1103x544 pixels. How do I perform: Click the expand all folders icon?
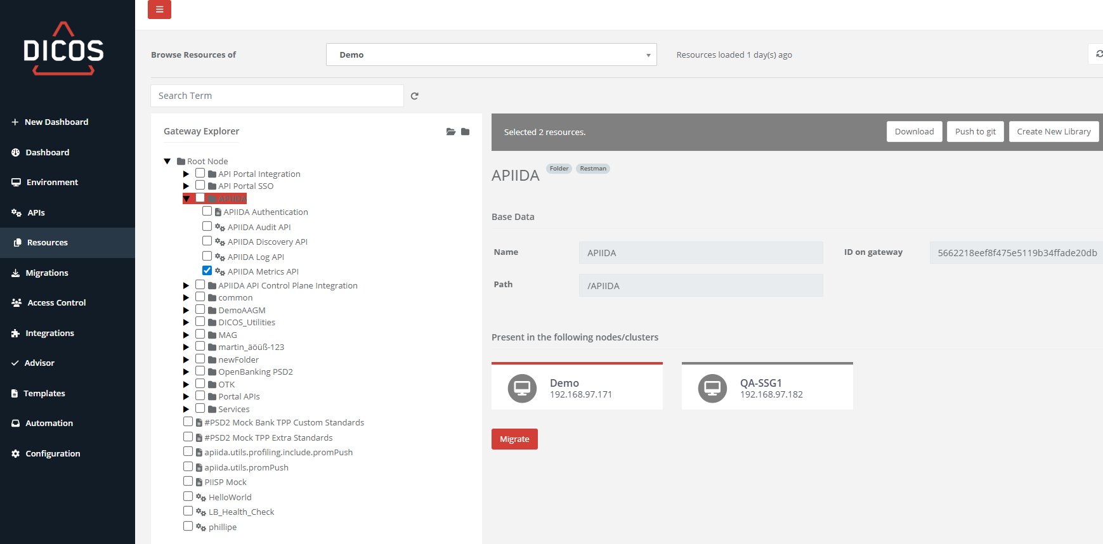click(450, 132)
